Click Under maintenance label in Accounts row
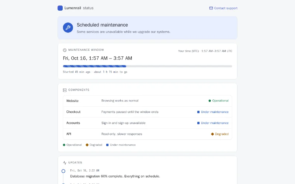 tap(215, 123)
